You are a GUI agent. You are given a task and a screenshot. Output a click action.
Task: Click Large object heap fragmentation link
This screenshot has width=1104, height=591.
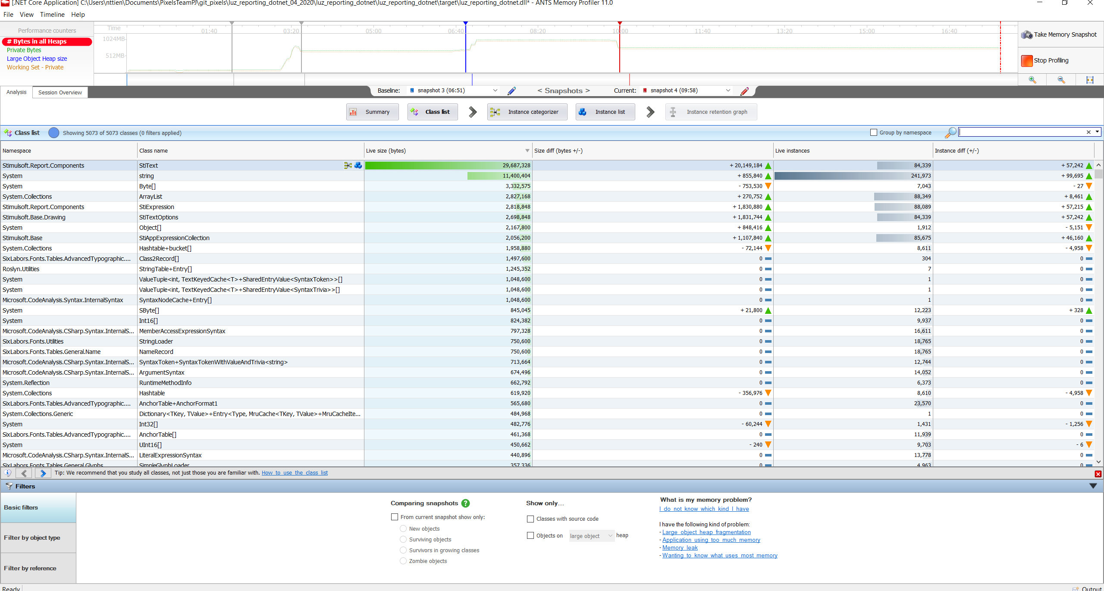pos(706,532)
